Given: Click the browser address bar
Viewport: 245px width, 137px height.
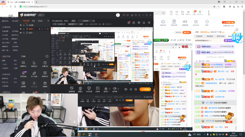Looking at the screenshot, I should click(116, 6).
